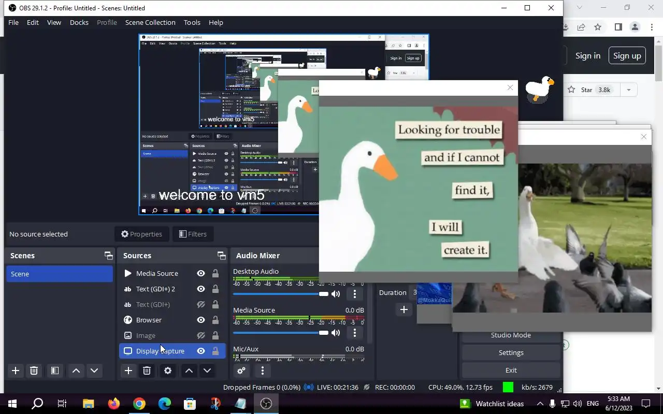
Task: Open the Docks menu
Action: click(79, 22)
